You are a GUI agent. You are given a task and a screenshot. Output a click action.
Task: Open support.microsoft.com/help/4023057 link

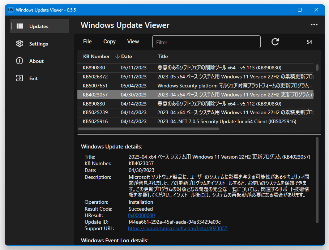pos(178,228)
